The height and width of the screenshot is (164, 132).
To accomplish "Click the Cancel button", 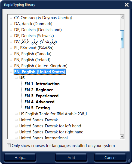I will [x=110, y=157].
